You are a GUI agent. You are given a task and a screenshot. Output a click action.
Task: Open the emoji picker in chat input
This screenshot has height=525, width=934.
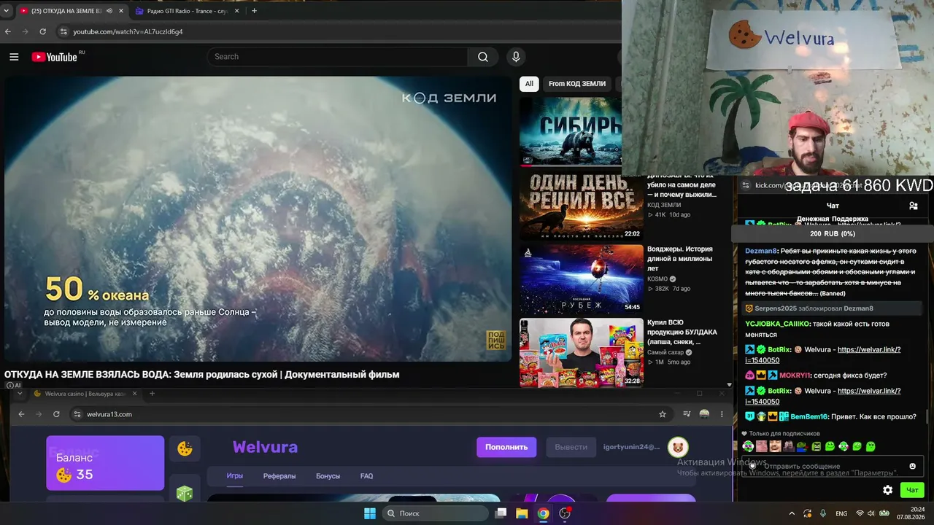912,466
